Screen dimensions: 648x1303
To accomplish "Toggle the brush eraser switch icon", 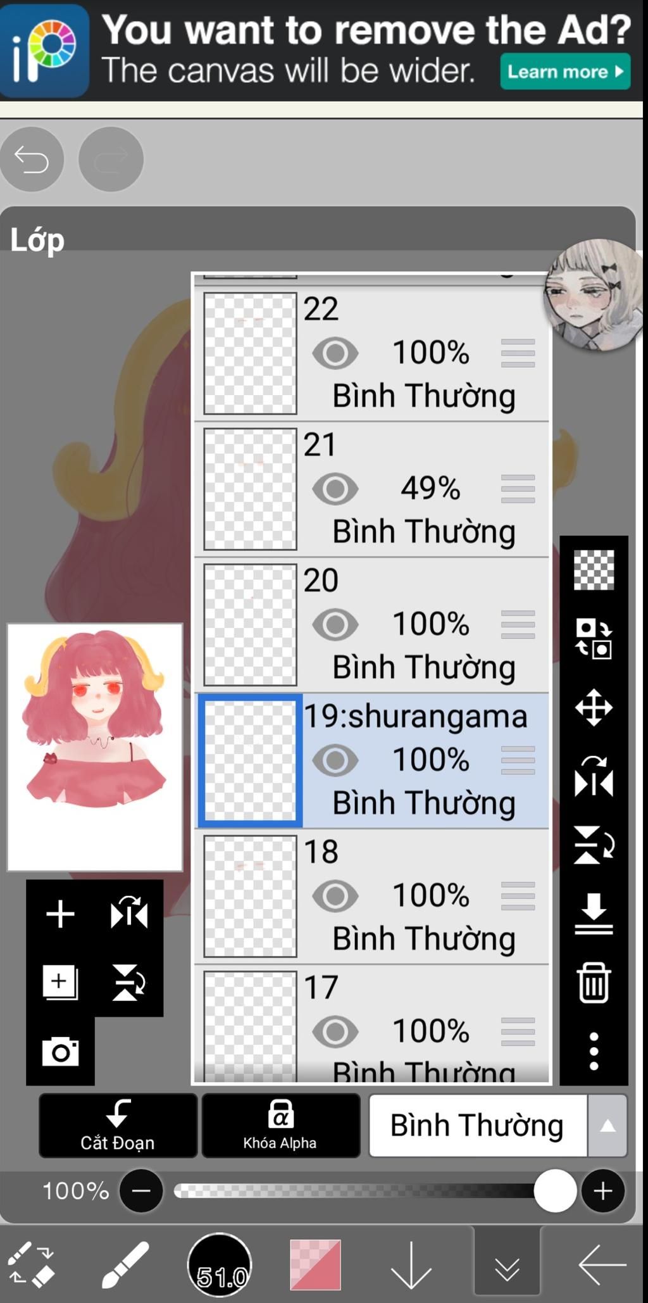I will click(x=31, y=1264).
